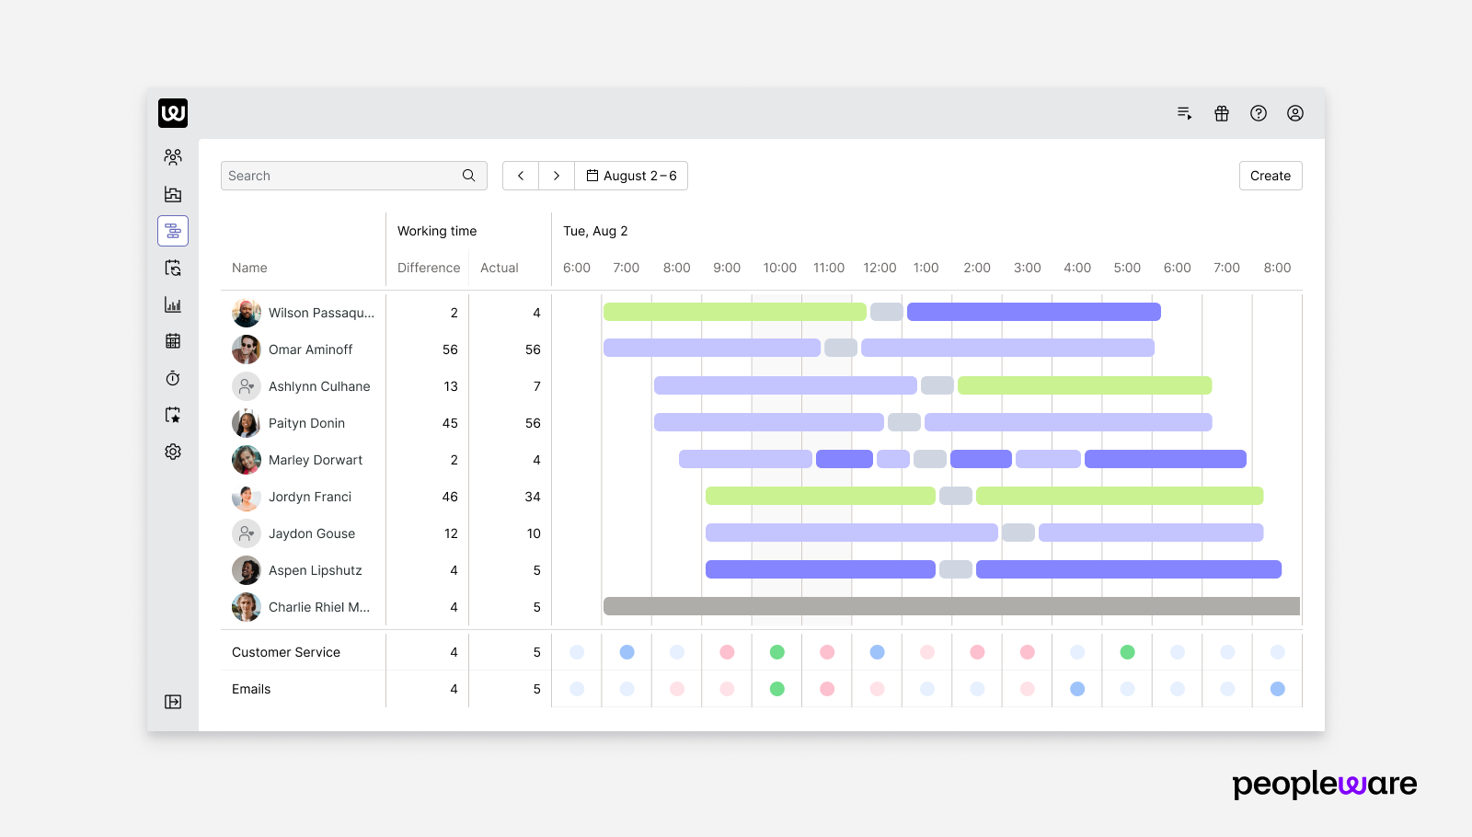The image size is (1472, 837).
Task: Open the Shift rotation sidebar icon
Action: coord(173,268)
